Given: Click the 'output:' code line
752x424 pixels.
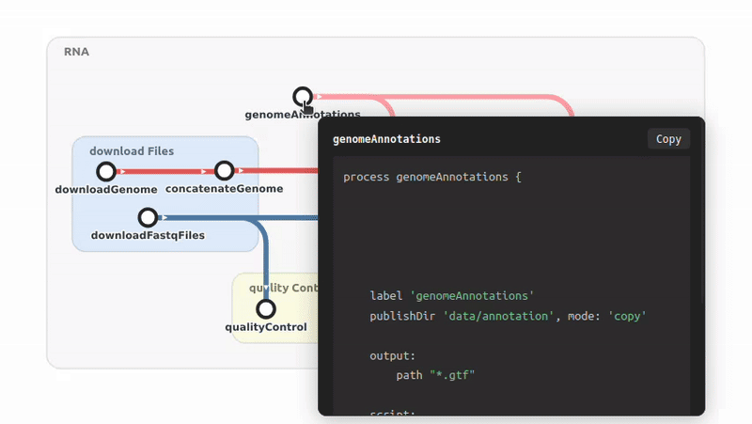Looking at the screenshot, I should click(392, 356).
